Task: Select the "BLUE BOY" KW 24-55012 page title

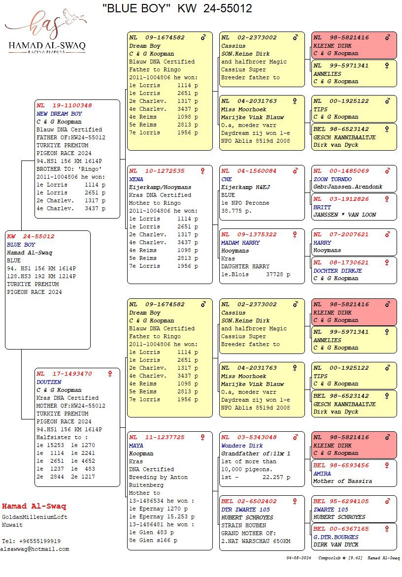Action: coord(177,8)
